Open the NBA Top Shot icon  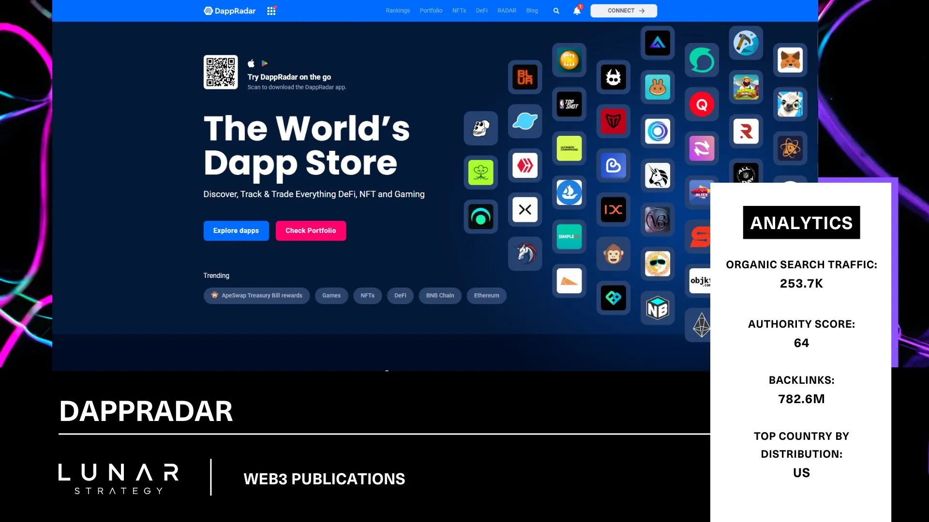click(x=569, y=104)
